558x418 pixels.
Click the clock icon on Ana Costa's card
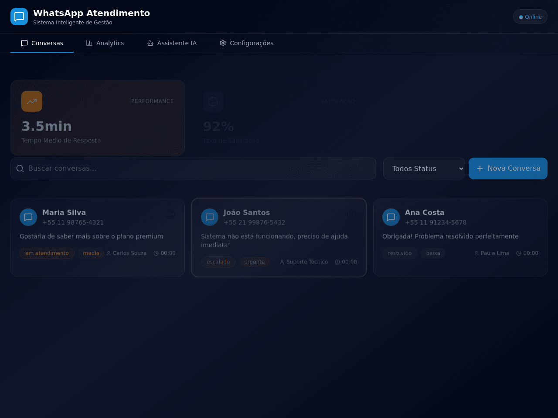coord(519,253)
